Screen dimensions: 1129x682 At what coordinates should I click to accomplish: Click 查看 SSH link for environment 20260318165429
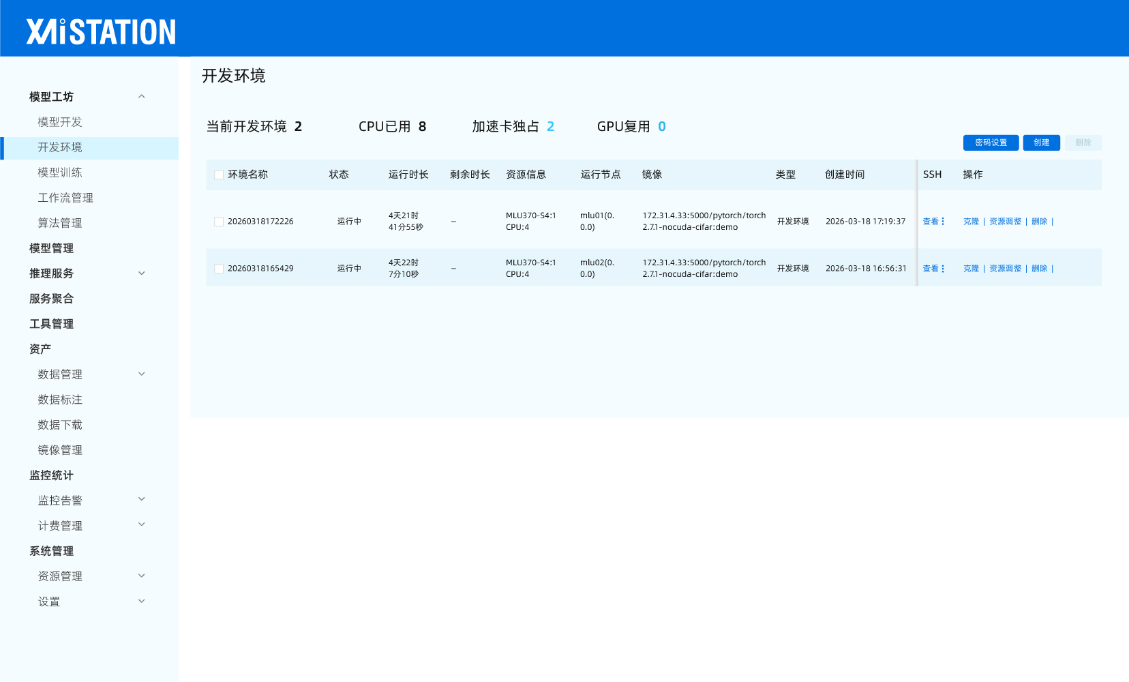tap(930, 269)
